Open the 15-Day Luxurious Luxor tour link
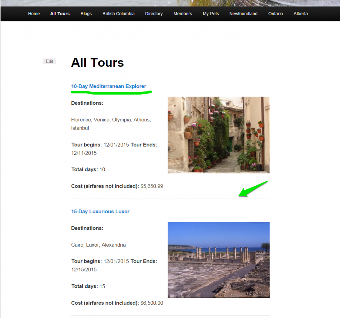 click(100, 212)
